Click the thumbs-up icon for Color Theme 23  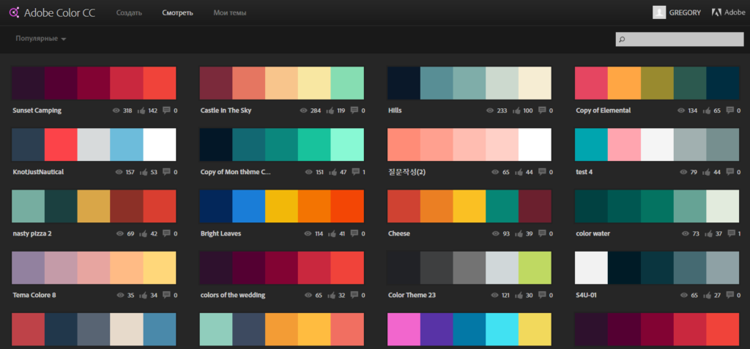click(517, 296)
